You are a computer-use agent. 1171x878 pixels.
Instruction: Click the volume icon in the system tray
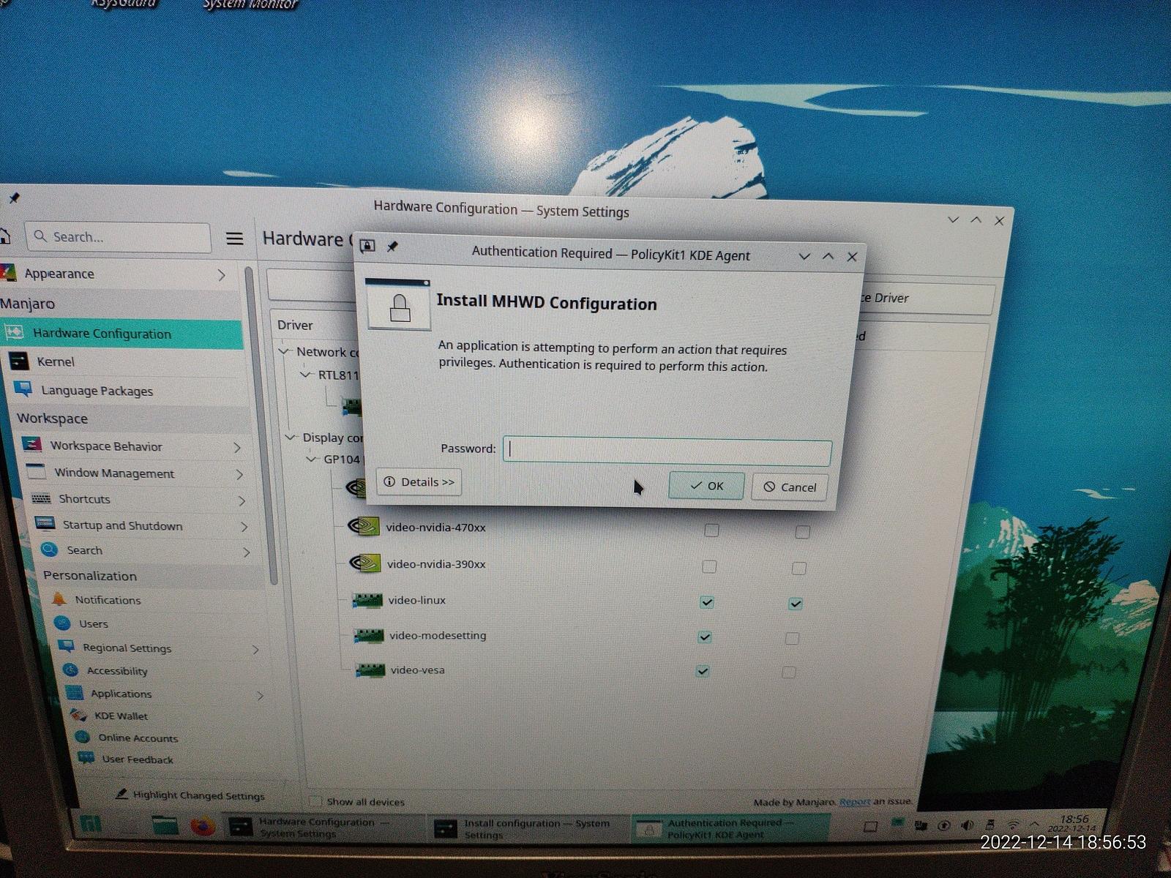pyautogui.click(x=968, y=825)
